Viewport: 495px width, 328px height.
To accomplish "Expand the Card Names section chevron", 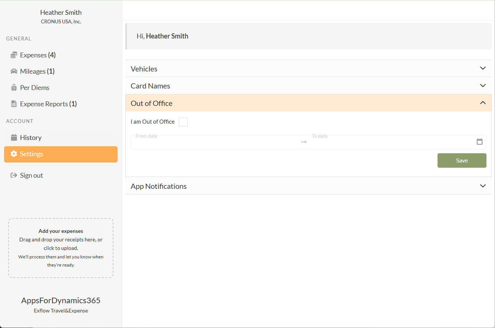I will [483, 86].
